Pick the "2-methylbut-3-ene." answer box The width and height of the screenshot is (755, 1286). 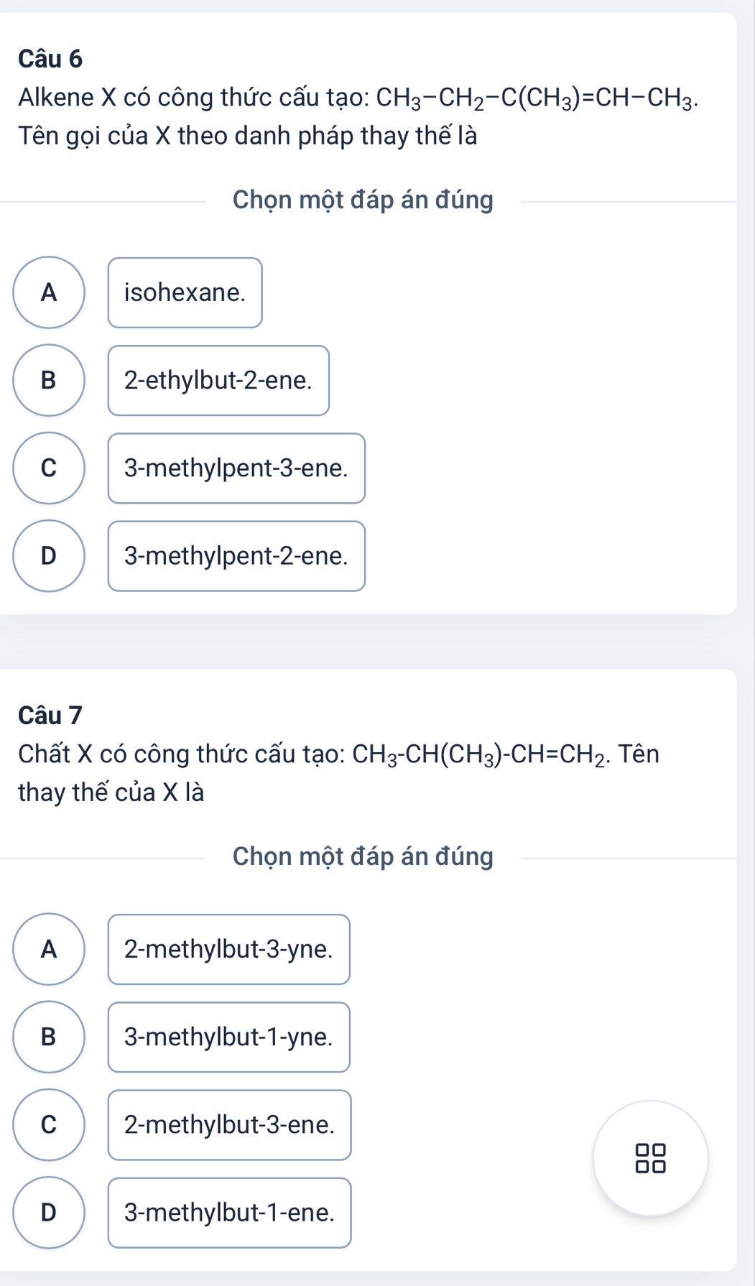(229, 1124)
